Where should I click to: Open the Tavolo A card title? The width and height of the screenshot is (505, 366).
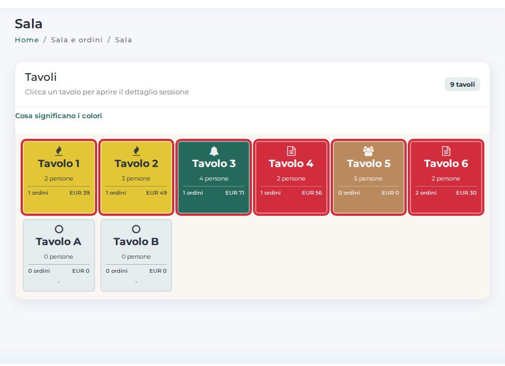tap(59, 241)
